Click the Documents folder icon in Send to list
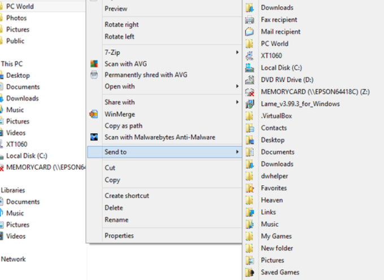The image size is (384, 280). [x=250, y=152]
